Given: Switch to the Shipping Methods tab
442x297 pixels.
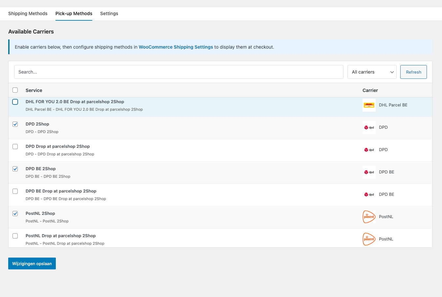Looking at the screenshot, I should [28, 13].
